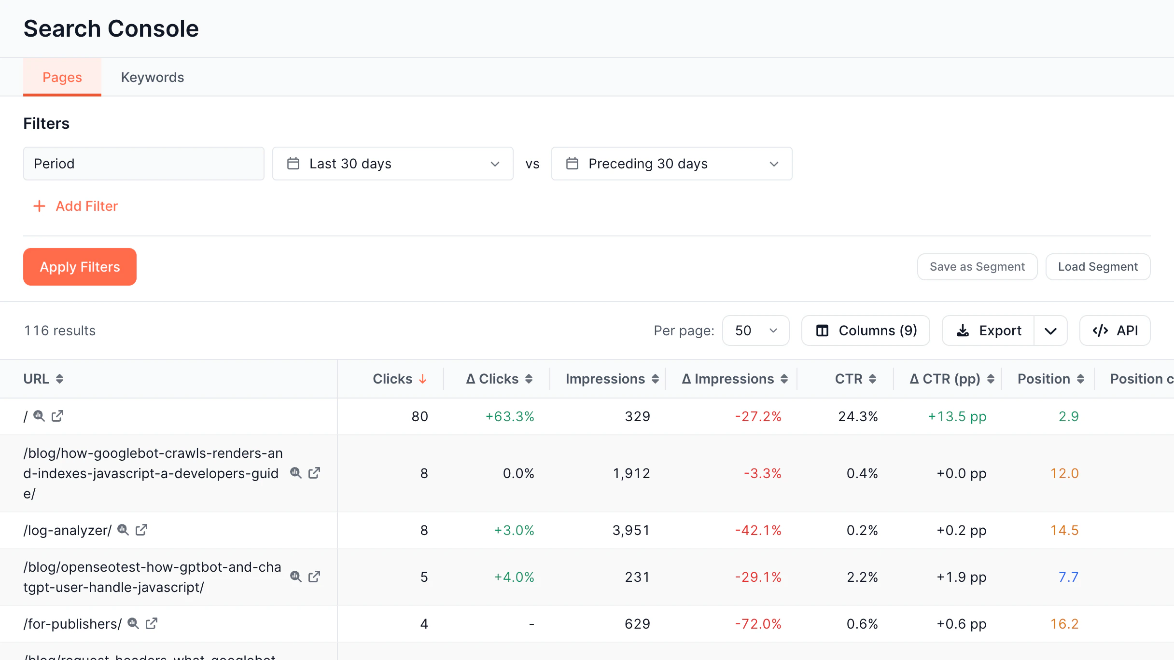Inspect the openseotest gptbot blog URL

[x=296, y=577]
